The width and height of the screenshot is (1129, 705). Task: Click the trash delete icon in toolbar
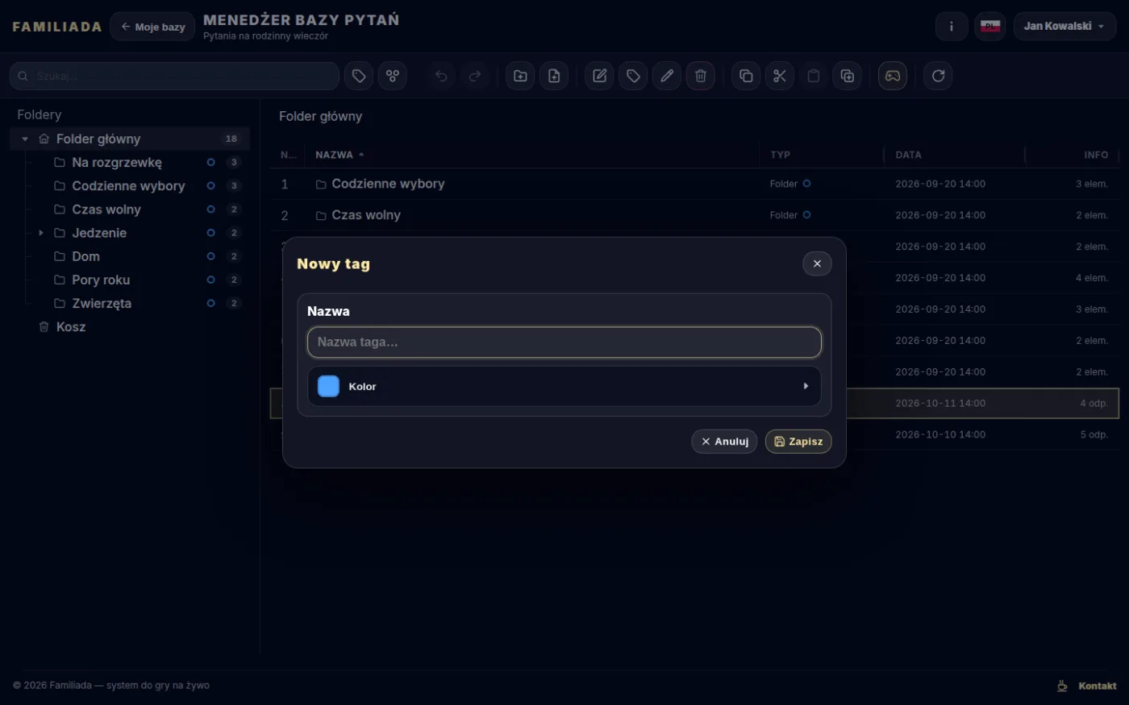point(701,76)
